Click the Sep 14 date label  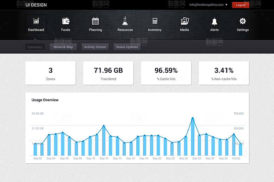pyautogui.click(x=117, y=158)
